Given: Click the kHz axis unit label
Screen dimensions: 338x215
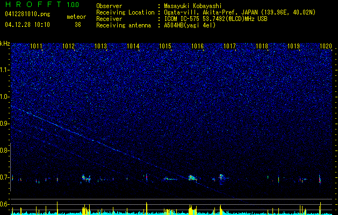Looking at the screenshot, I should (x=5, y=44).
